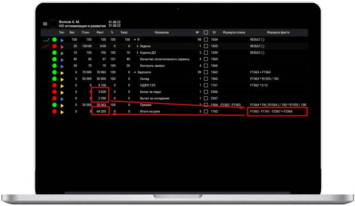This screenshot has height=206, width=355.
Task: Click the green type triangle for Оценка ДО
Action: 62,53
